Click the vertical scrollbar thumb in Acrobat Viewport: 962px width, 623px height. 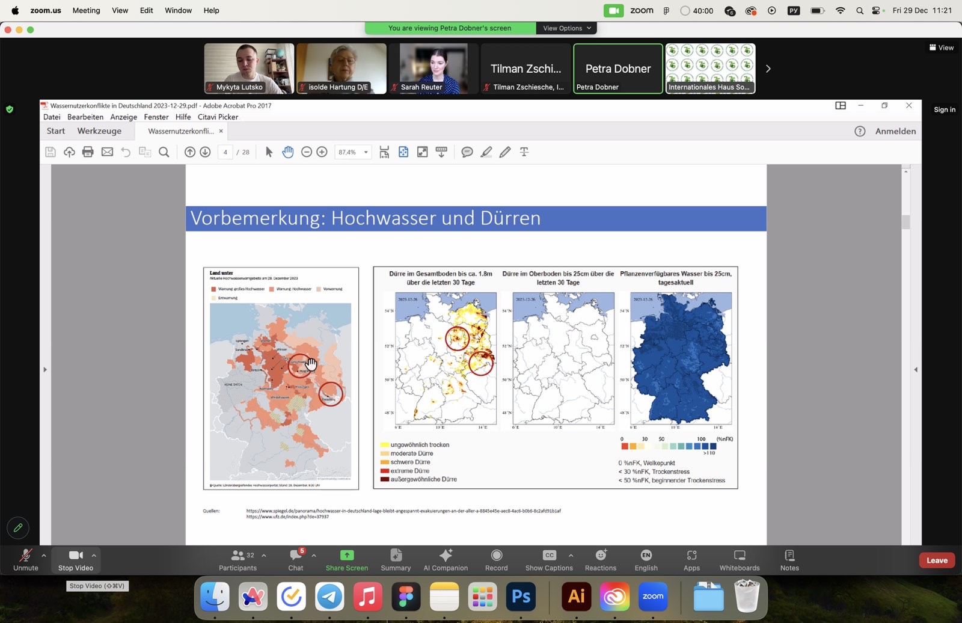[906, 222]
